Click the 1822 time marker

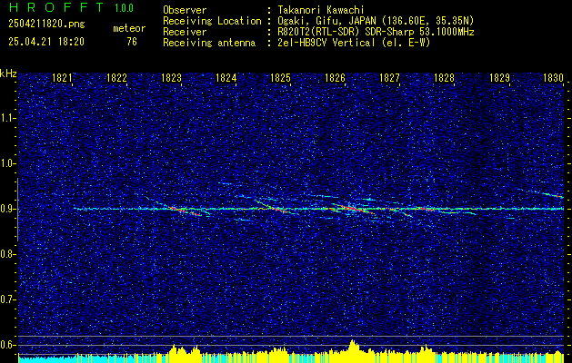116,77
